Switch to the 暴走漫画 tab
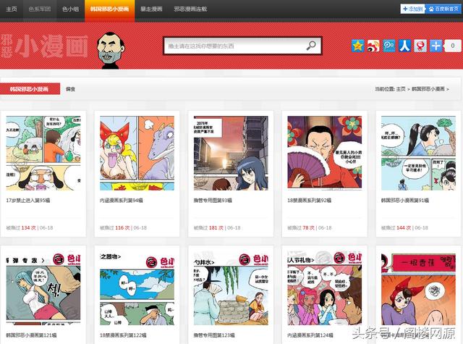463x344 pixels. [151, 9]
